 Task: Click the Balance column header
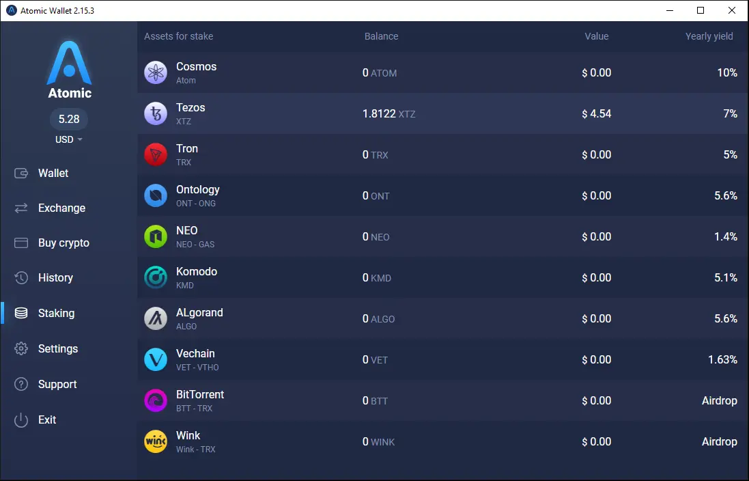pyautogui.click(x=381, y=36)
